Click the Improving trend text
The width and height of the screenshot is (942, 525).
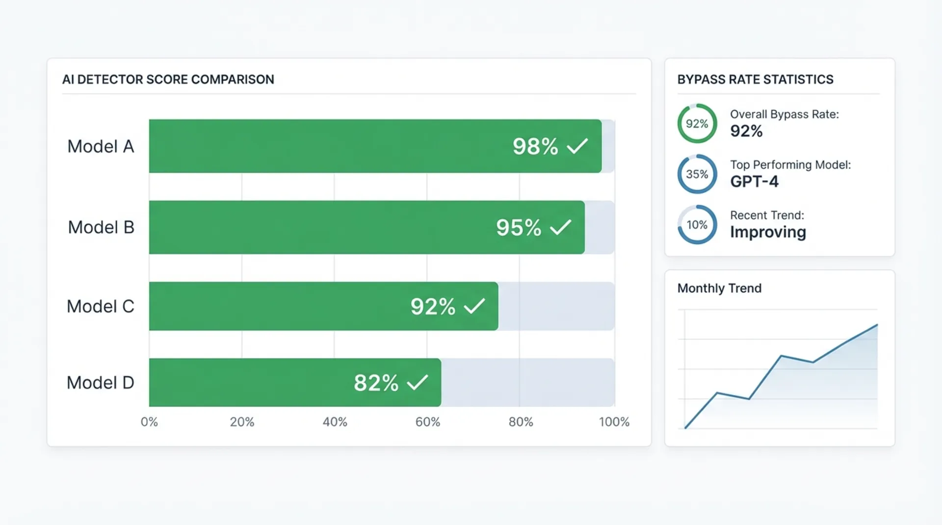(768, 232)
